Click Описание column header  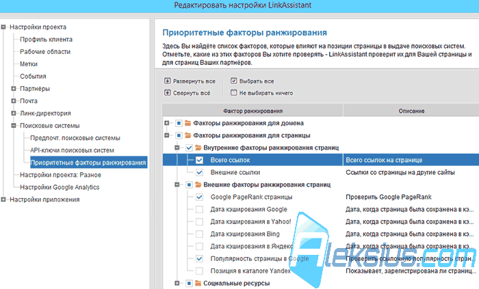[411, 111]
